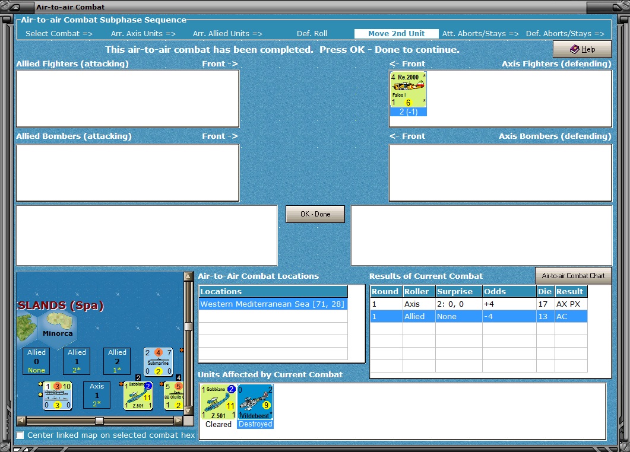The image size is (630, 452).
Task: Click the Allied 2 1* box on the map
Action: (117, 361)
